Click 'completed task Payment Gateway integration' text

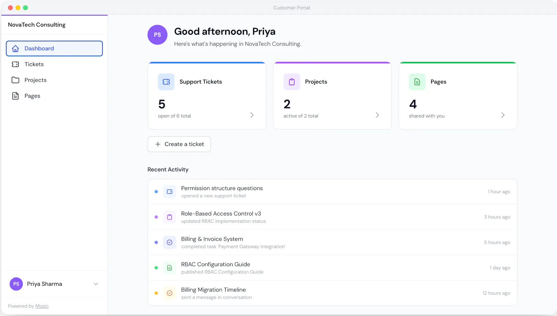(233, 247)
